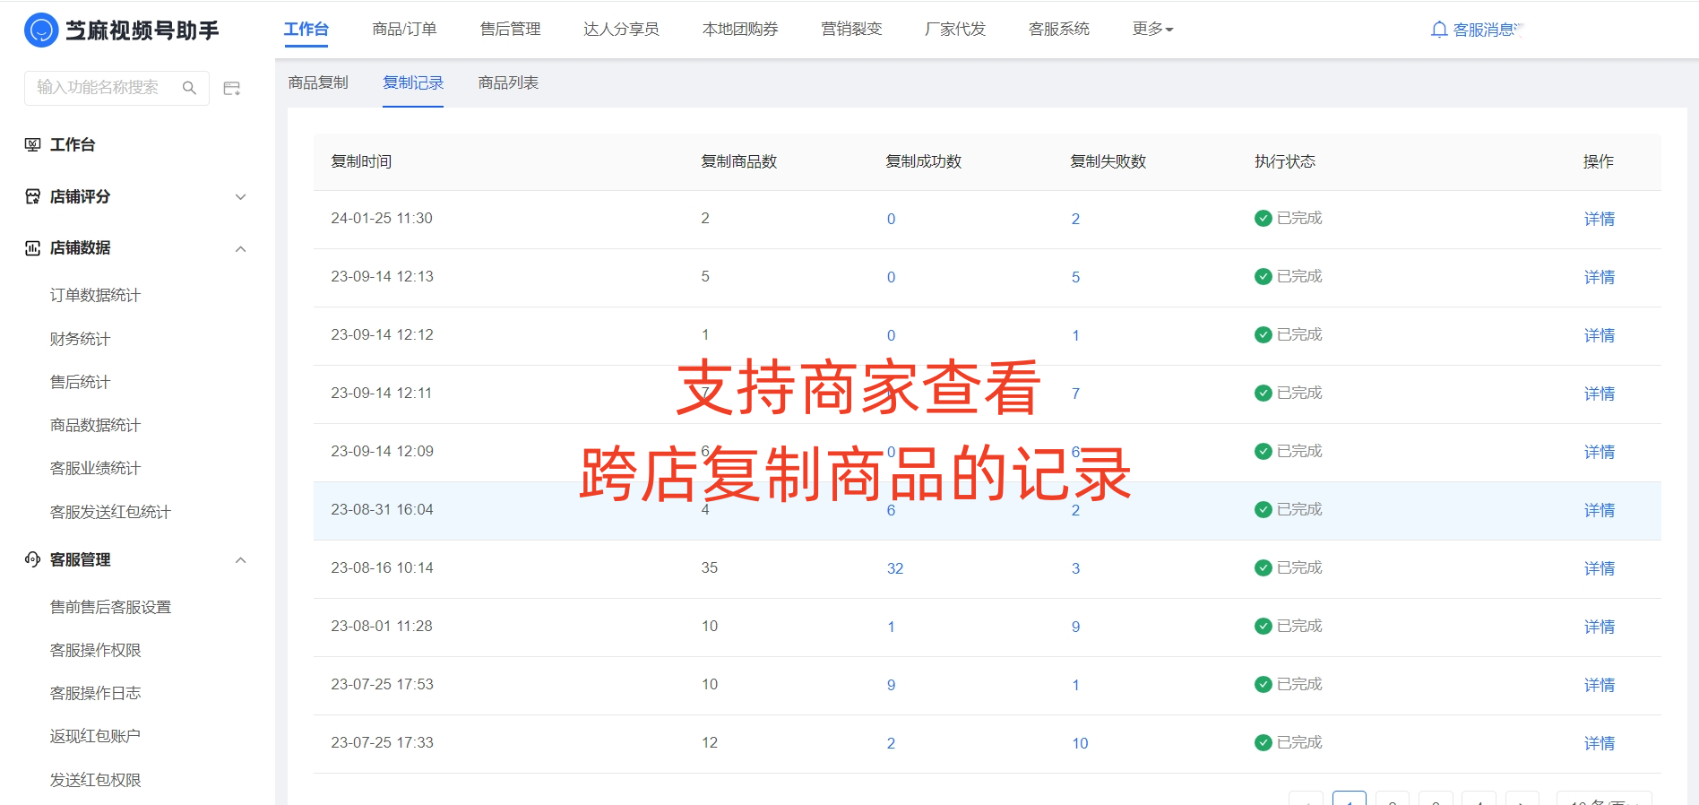Open the 厂家代发 top menu
The width and height of the screenshot is (1699, 805).
click(x=955, y=30)
